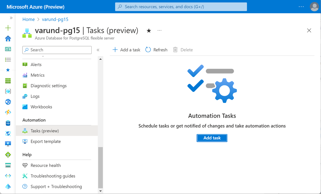The width and height of the screenshot is (321, 194).
Task: Open the Dashboard chart icon in left rail
Action: [8, 49]
